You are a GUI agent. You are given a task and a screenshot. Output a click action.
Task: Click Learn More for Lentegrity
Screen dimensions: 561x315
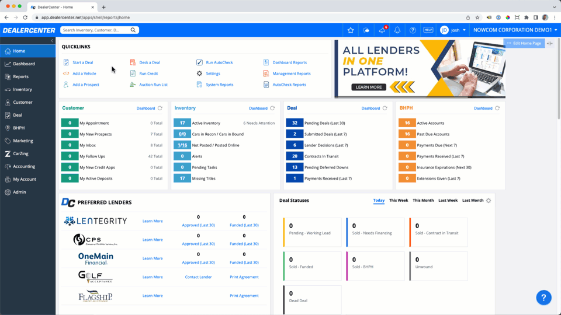click(x=153, y=221)
